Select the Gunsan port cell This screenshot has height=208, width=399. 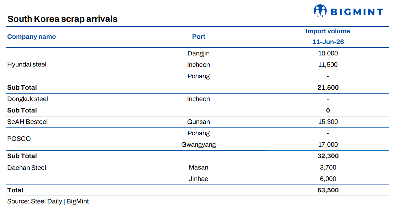[199, 122]
